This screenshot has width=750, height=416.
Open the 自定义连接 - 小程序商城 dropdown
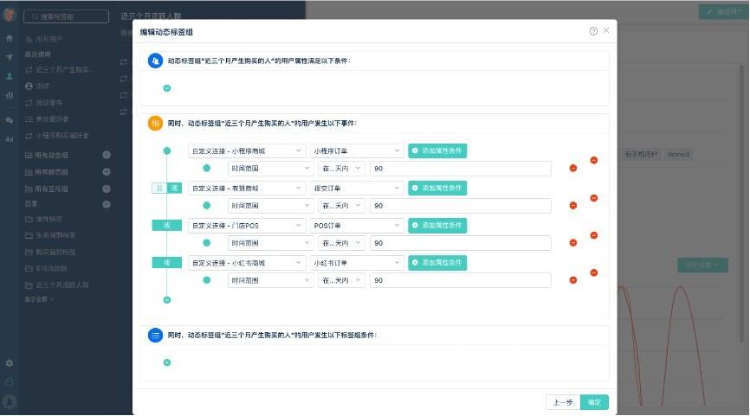point(247,151)
